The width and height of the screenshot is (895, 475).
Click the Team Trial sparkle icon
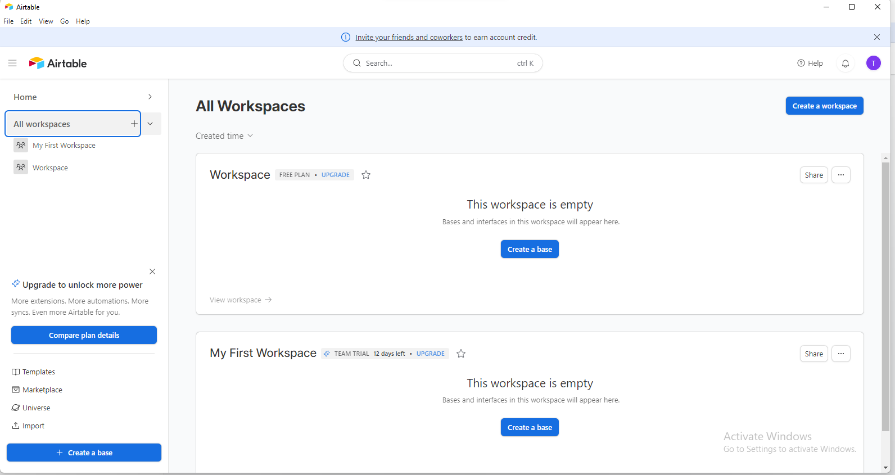click(327, 354)
